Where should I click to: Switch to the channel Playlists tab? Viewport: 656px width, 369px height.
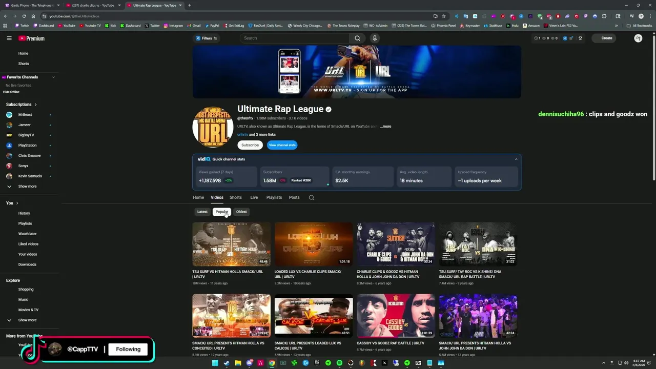(274, 197)
